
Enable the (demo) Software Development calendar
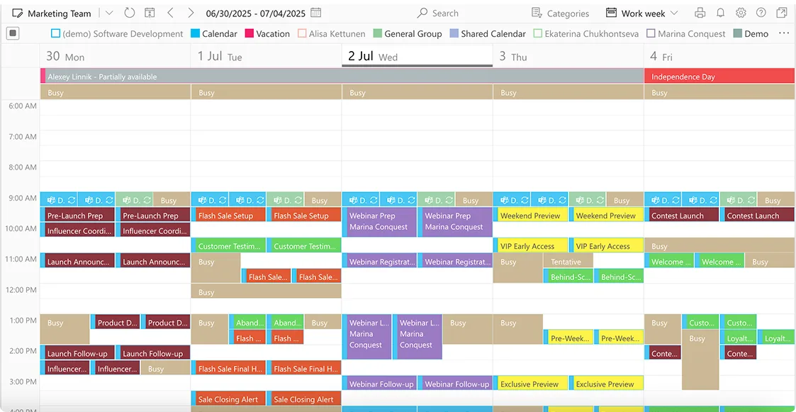[53, 33]
